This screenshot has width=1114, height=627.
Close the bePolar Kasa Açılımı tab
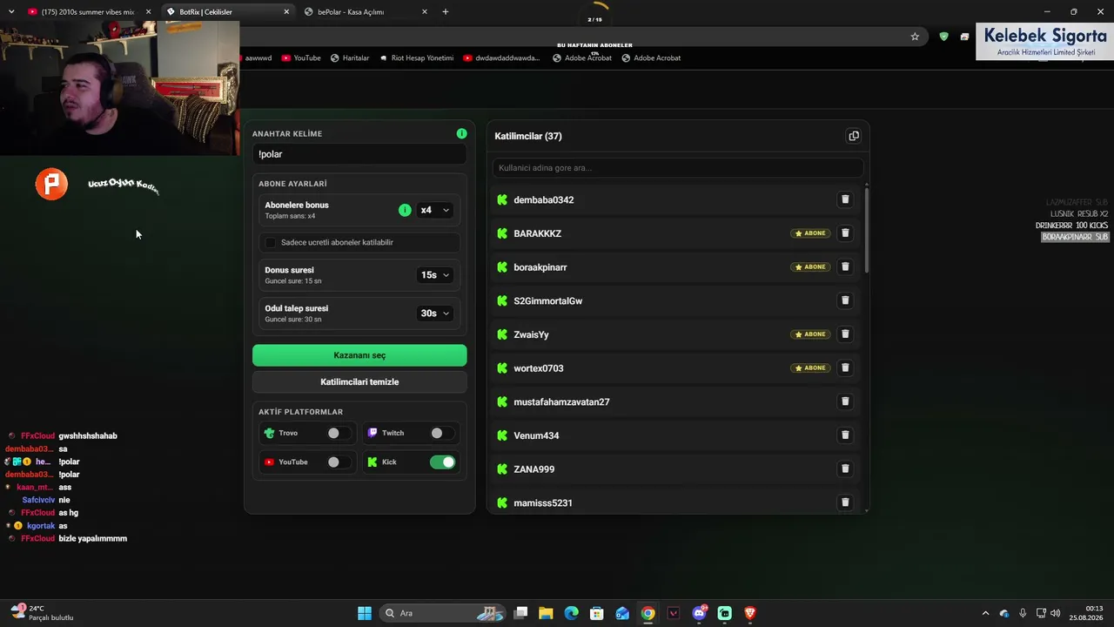(424, 12)
